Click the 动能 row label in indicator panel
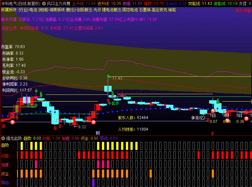This screenshot has height=187, width=252. [x=5, y=155]
